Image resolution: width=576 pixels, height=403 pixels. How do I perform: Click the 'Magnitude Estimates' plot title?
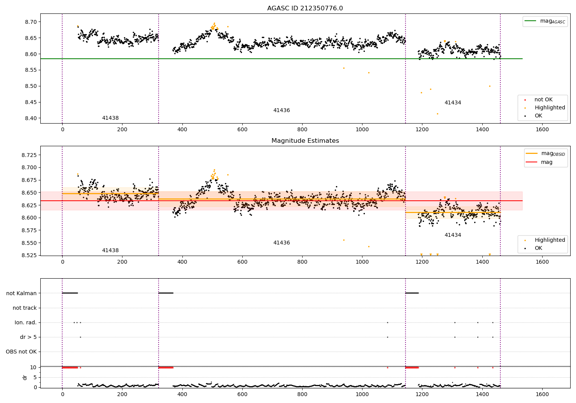click(x=305, y=141)
